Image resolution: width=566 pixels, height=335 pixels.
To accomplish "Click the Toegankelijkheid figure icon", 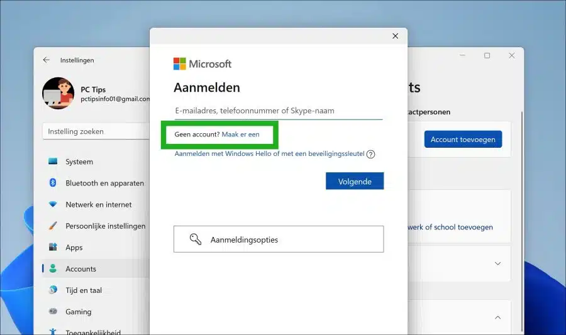I will (53, 331).
